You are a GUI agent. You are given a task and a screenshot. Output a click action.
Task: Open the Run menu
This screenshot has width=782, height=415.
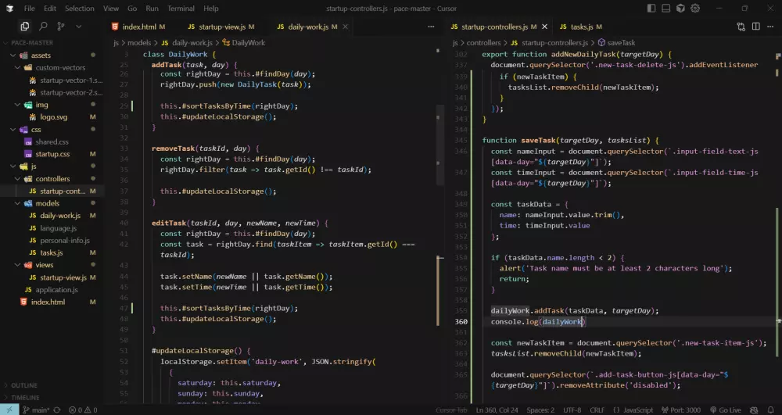point(152,9)
